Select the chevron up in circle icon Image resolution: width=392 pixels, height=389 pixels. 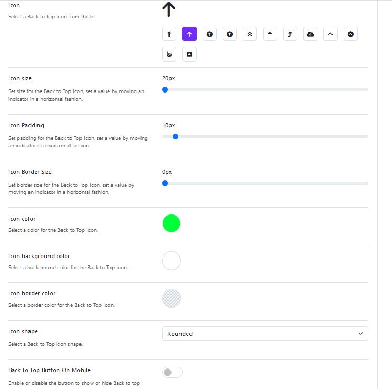tap(350, 34)
